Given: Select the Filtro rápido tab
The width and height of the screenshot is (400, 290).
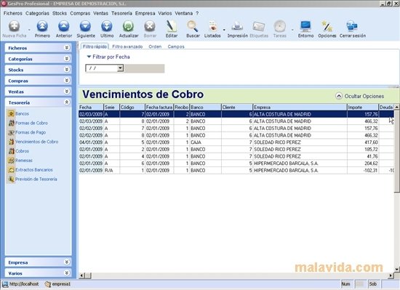Looking at the screenshot, I should 95,47.
